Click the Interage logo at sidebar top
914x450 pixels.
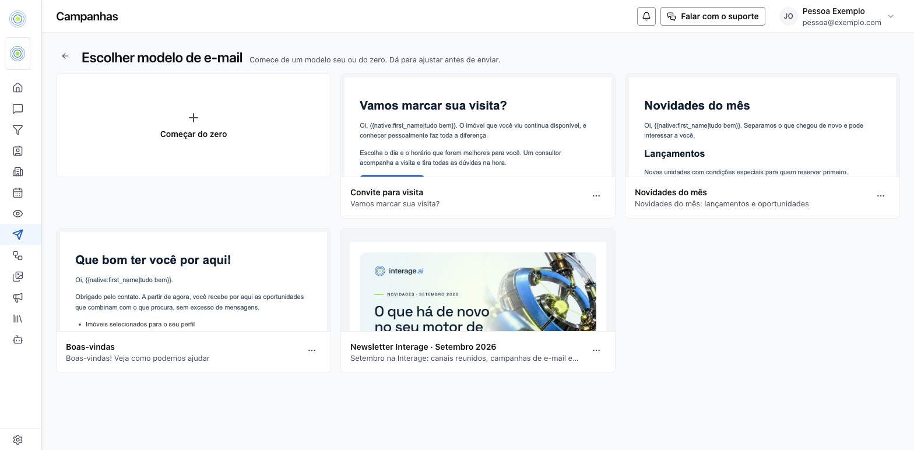click(x=18, y=19)
